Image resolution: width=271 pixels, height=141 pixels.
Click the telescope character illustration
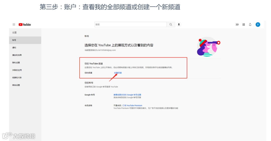[x=208, y=47]
